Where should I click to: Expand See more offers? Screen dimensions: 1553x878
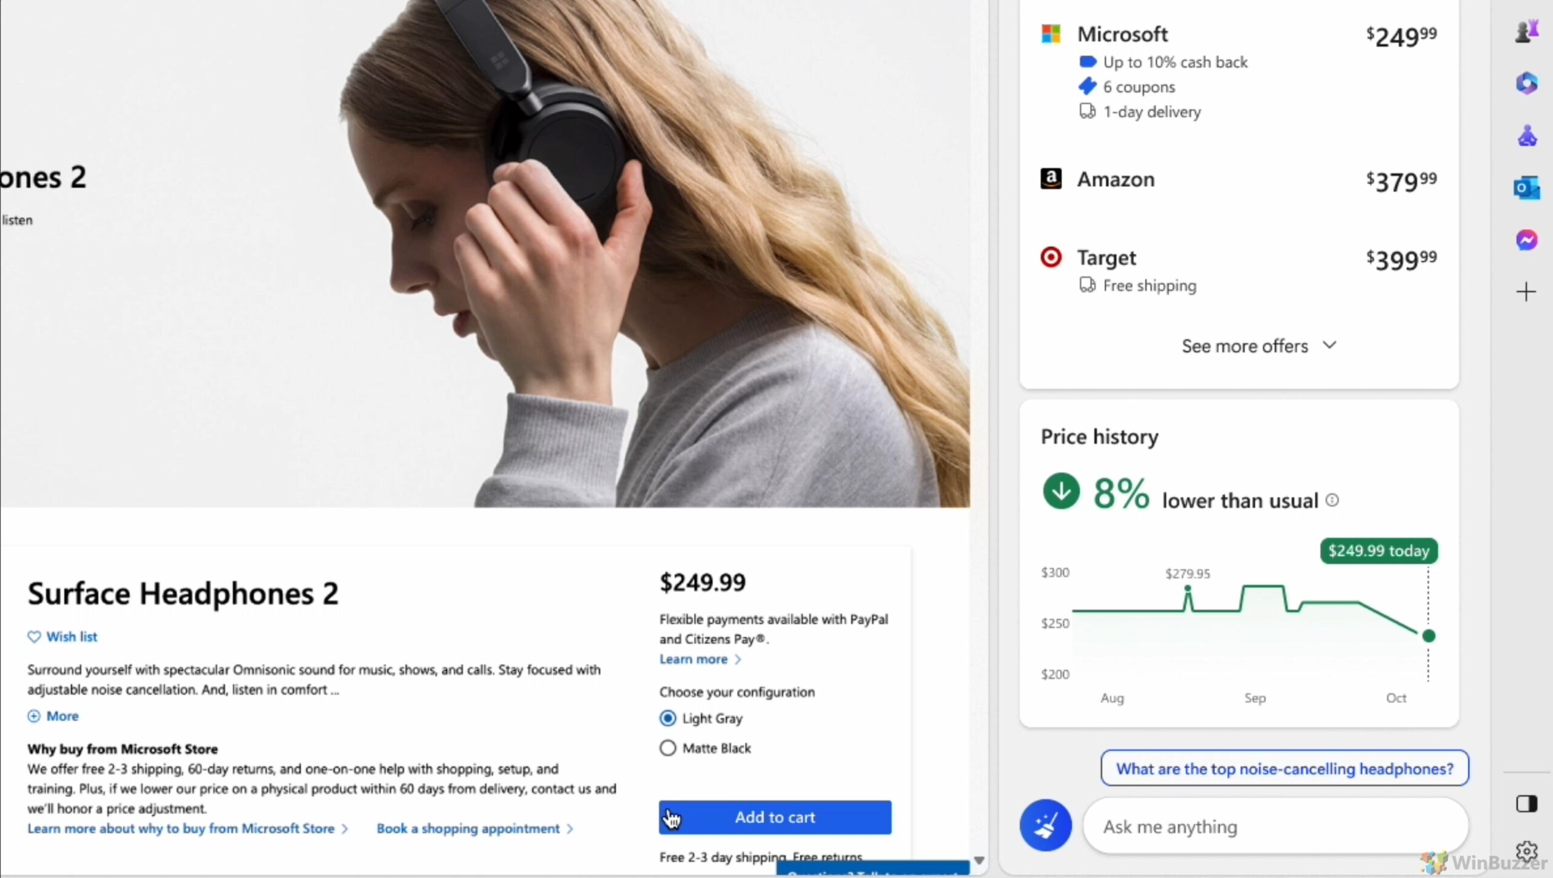pos(1259,346)
